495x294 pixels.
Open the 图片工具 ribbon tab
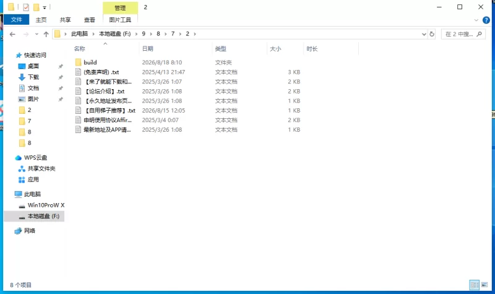[120, 20]
